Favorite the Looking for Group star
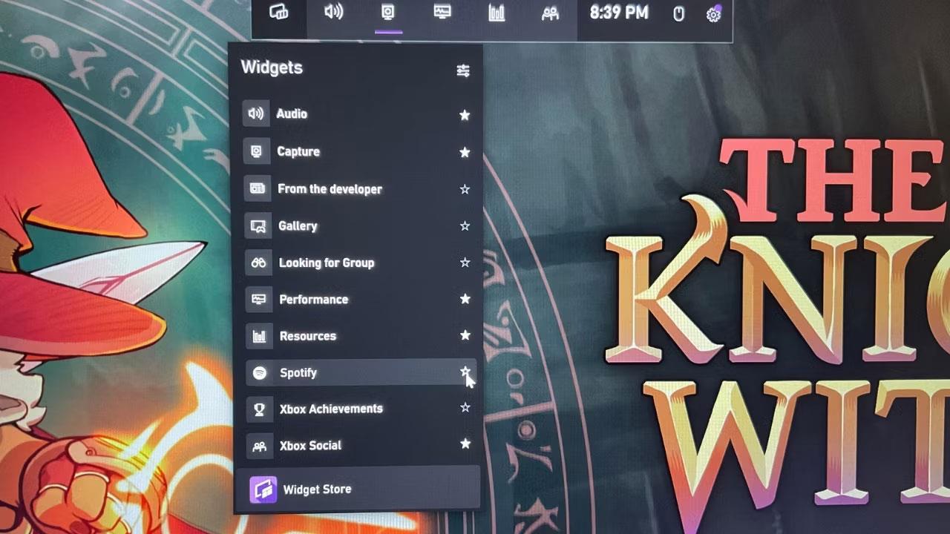Screen dimensions: 950x534 click(x=465, y=263)
